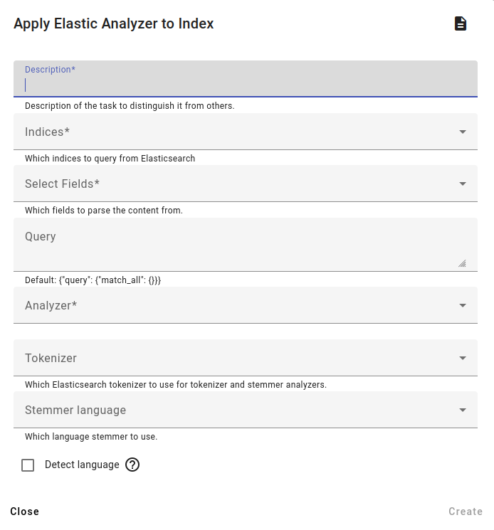Click the 'Apply Elastic Analyzer to Index' title

point(114,24)
